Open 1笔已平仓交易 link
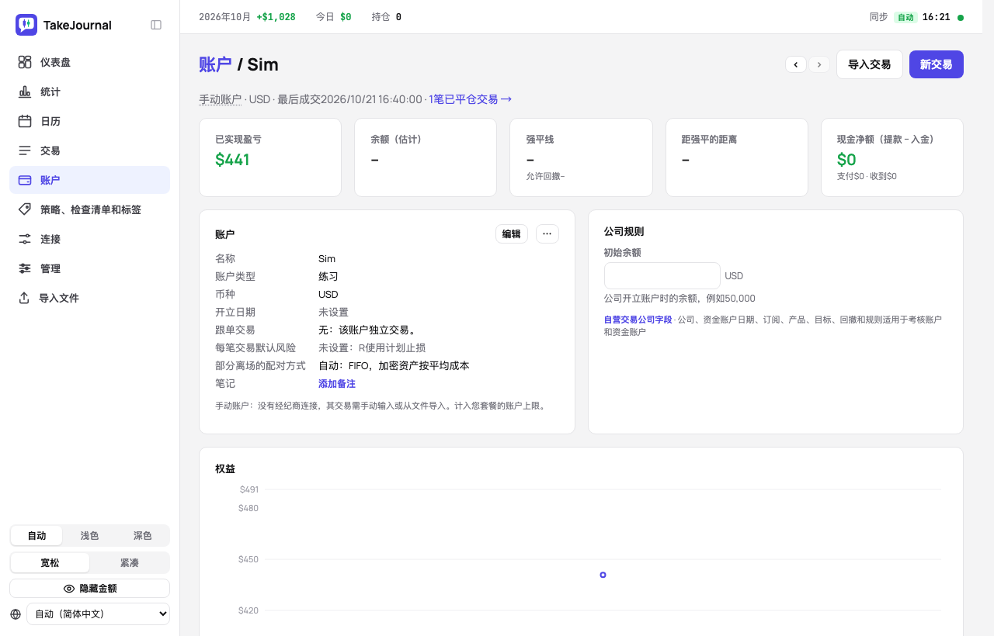Viewport: 994px width, 636px height. 470,99
